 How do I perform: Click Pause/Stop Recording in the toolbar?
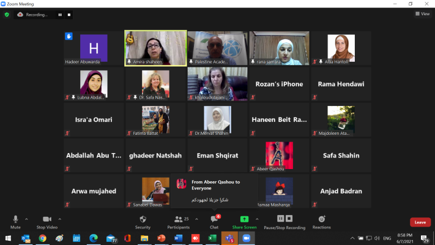click(284, 221)
